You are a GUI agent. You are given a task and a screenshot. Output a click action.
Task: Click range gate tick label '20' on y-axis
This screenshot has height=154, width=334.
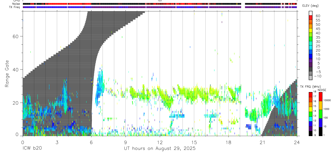pyautogui.click(x=16, y=103)
